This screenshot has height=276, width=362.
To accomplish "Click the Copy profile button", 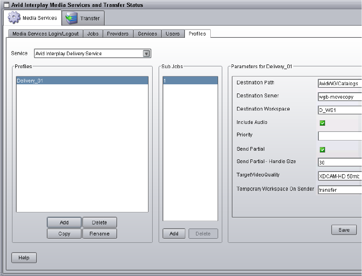I will (64, 234).
